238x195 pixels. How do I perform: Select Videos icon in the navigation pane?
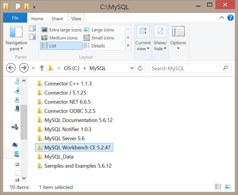17,108
